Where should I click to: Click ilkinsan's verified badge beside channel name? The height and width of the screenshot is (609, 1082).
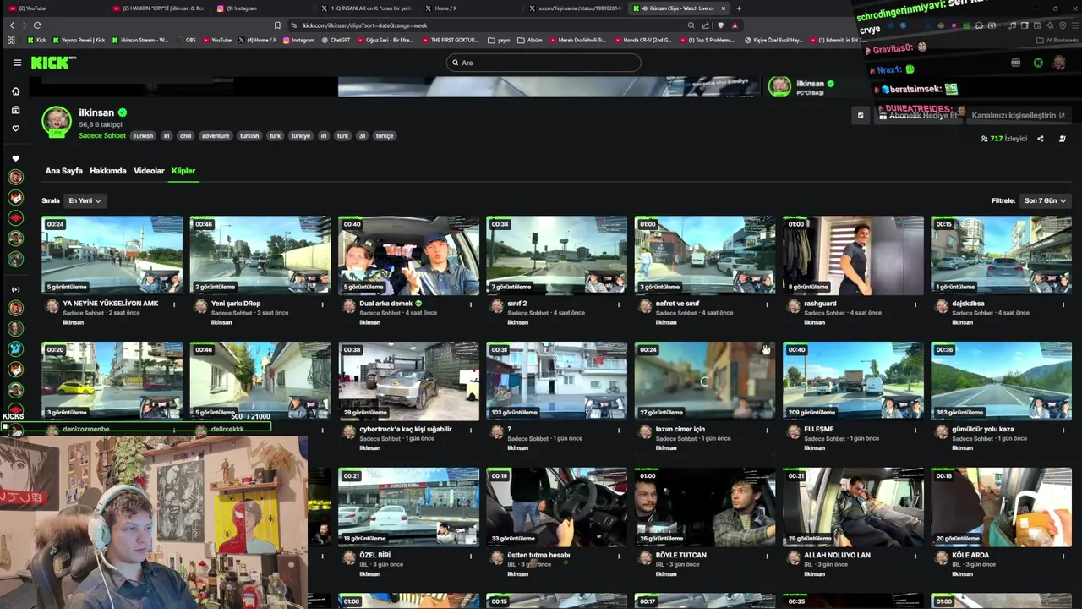tap(123, 112)
